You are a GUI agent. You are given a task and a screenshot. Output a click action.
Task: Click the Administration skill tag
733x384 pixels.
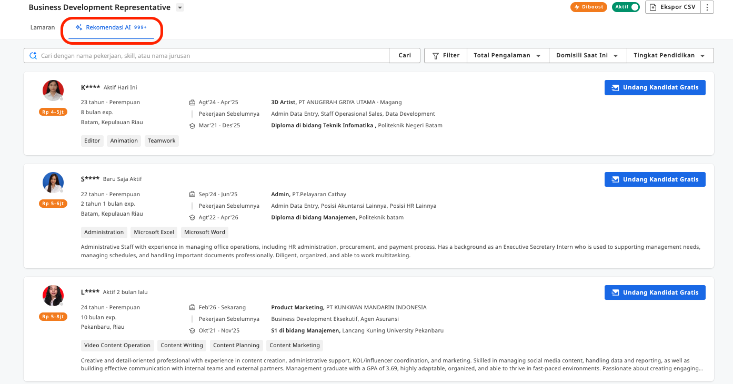tap(104, 233)
